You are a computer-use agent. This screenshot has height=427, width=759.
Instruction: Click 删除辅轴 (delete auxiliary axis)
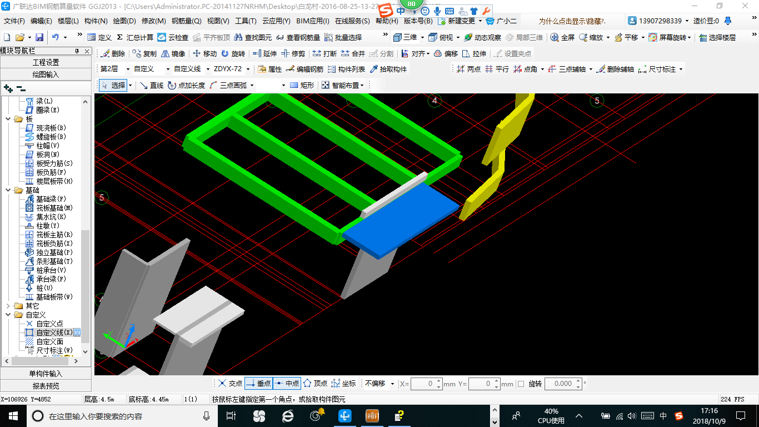(x=615, y=69)
